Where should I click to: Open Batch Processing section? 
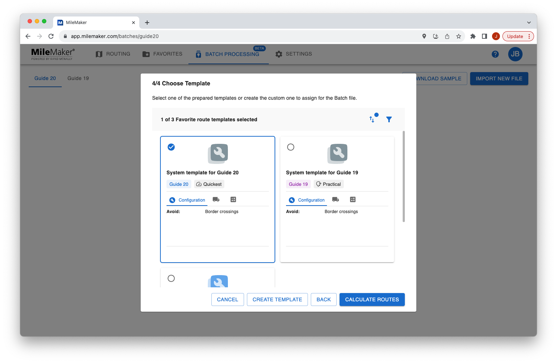[228, 54]
